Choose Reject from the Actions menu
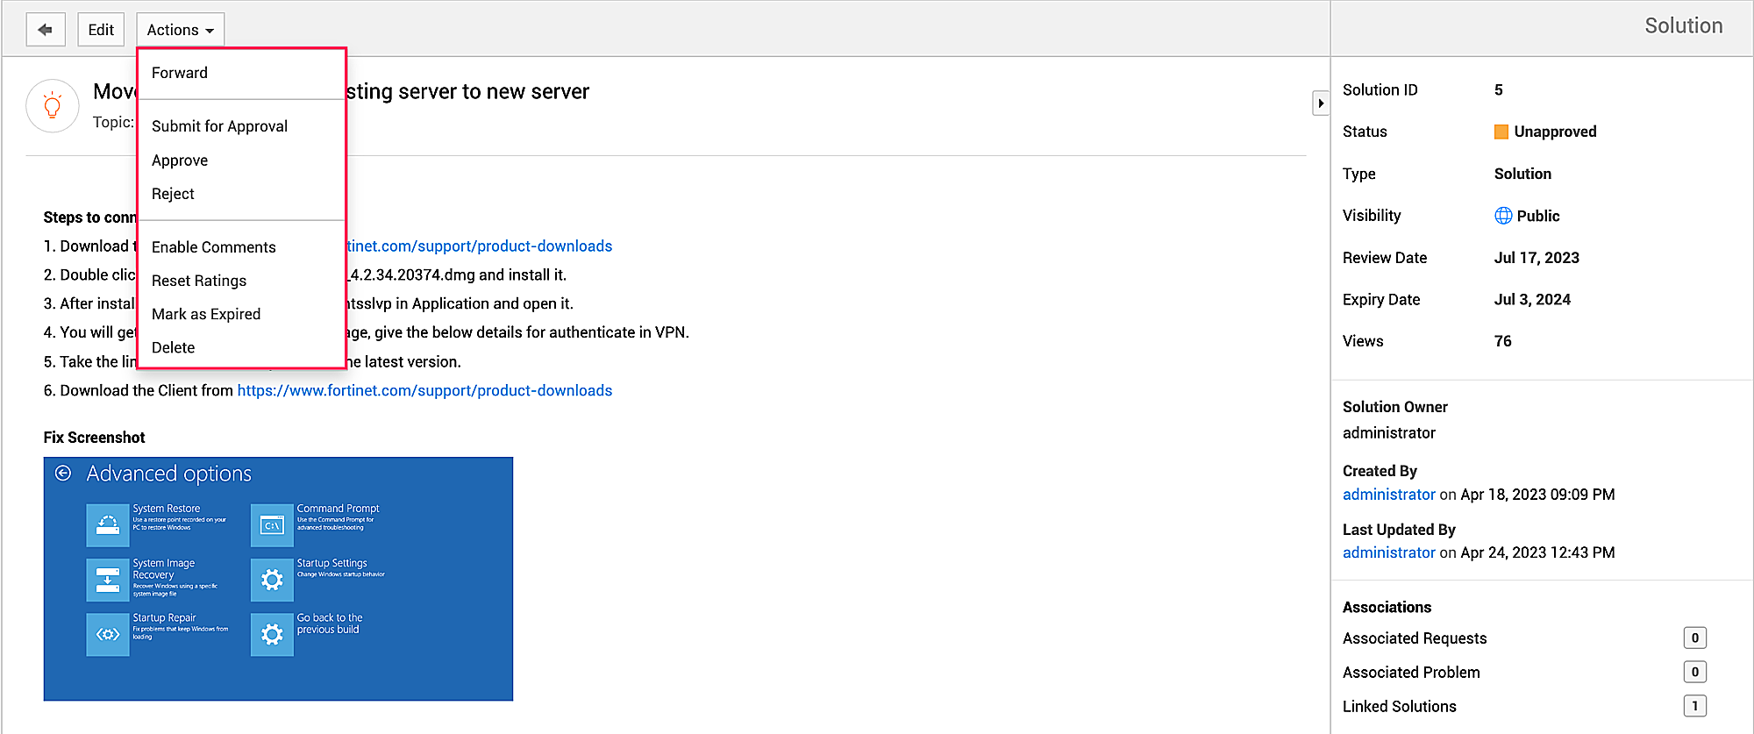 click(x=173, y=194)
